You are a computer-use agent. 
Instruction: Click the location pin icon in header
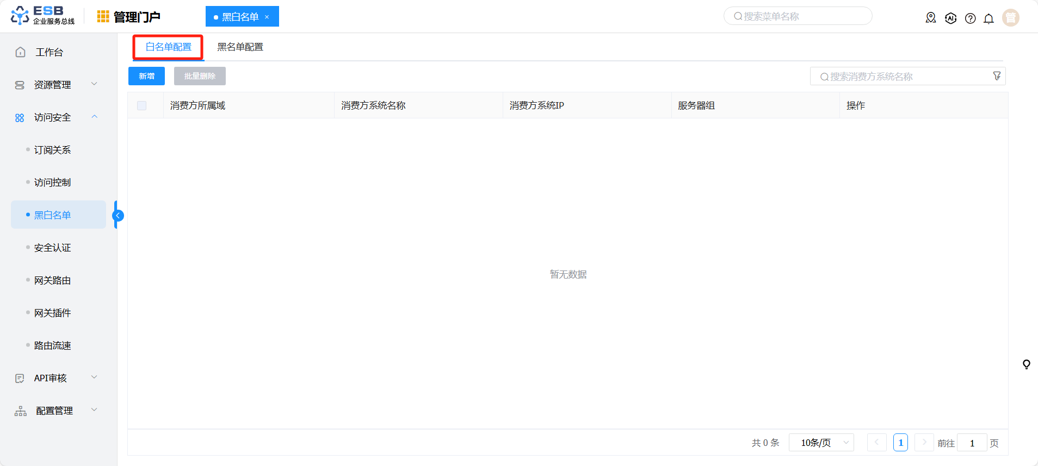click(931, 18)
